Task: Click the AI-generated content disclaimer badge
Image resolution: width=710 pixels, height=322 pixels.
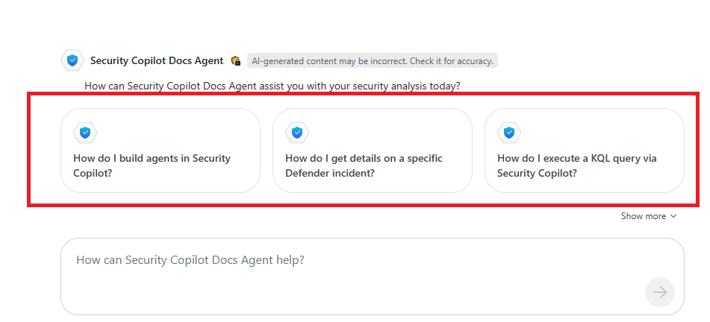Action: click(x=373, y=60)
